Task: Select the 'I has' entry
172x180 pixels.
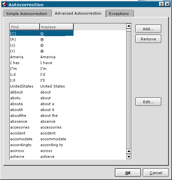Action: point(42,63)
